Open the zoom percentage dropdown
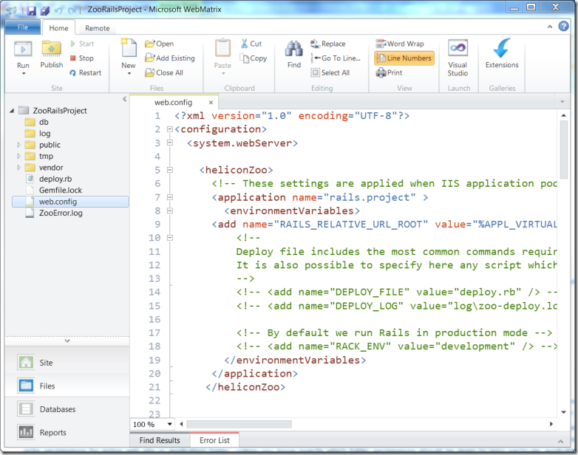 click(x=170, y=424)
